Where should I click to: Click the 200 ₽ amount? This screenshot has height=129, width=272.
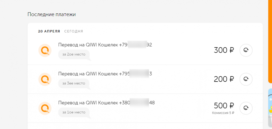pos(224,79)
